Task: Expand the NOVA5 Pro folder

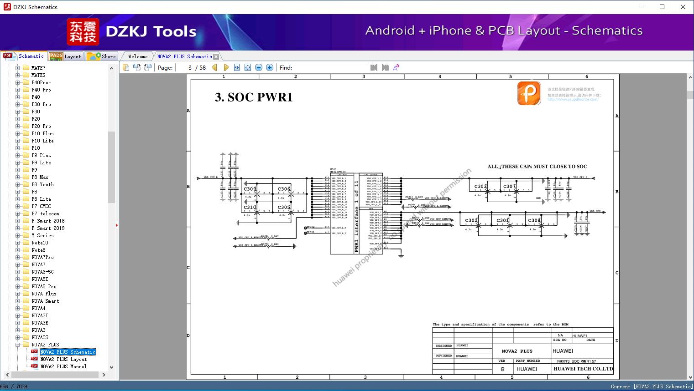Action: pos(18,286)
